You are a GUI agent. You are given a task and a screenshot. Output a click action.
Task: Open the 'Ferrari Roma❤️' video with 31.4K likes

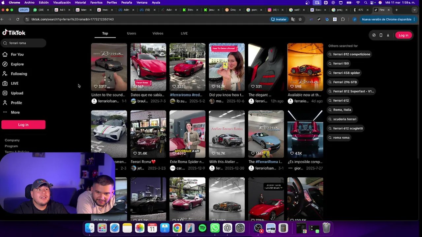pyautogui.click(x=148, y=134)
